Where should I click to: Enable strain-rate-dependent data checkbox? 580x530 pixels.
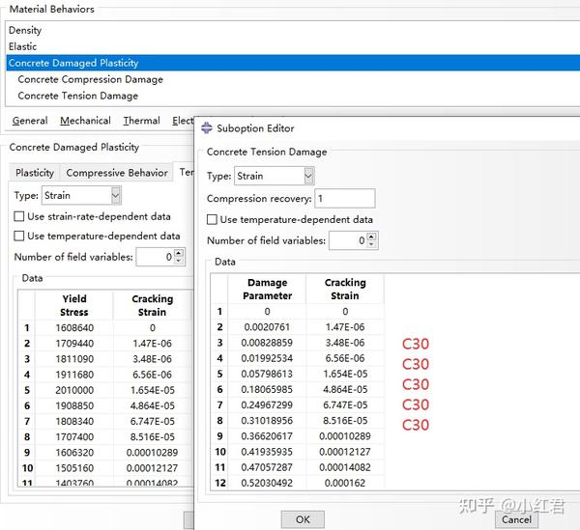click(19, 216)
